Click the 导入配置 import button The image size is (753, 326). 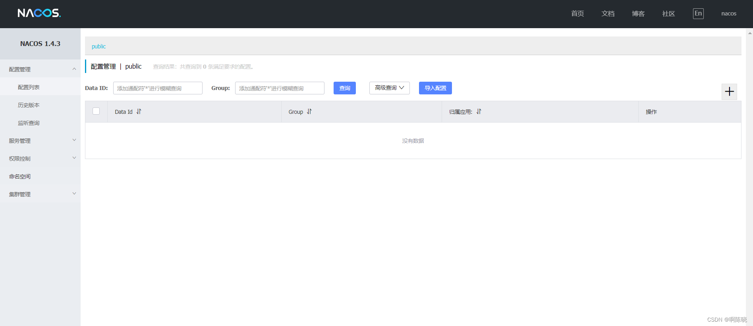[x=435, y=88]
